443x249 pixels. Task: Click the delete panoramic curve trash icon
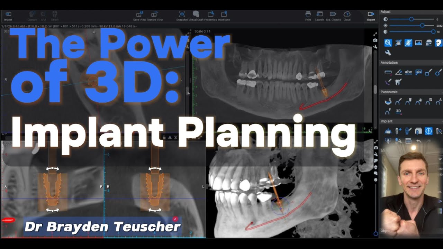(408, 102)
